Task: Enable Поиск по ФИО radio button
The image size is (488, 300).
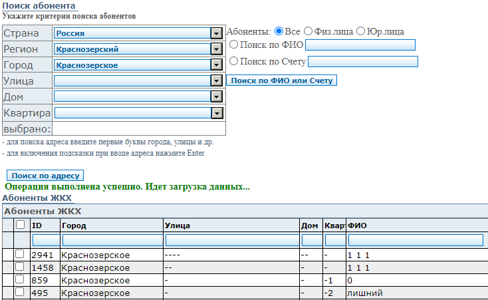Action: (x=233, y=45)
